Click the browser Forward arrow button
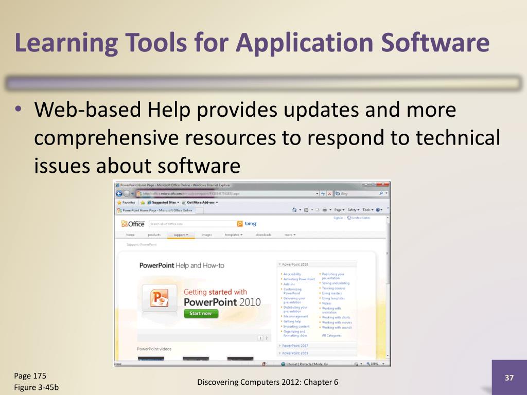Image resolution: width=527 pixels, height=395 pixels. tap(127, 194)
